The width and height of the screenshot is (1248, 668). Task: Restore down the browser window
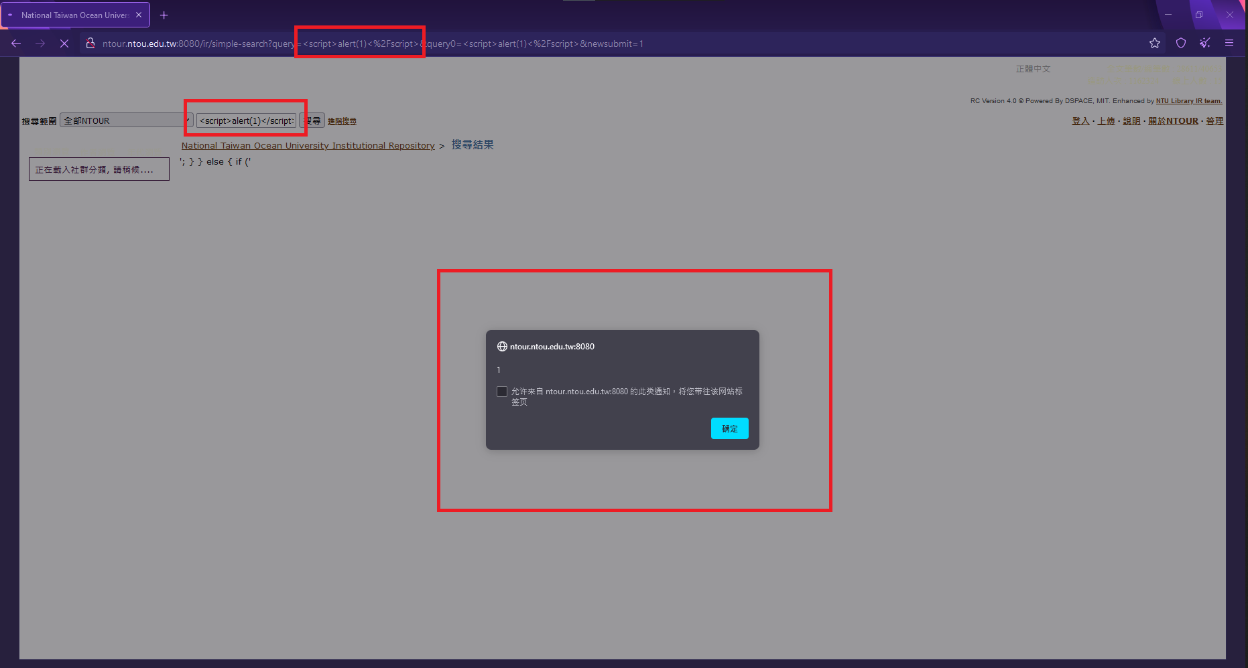tap(1199, 15)
